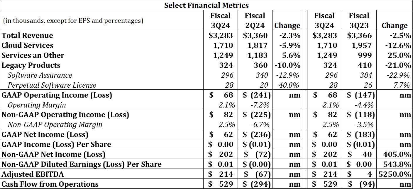
Task: Click the Fiscal 3Q23 column header
Action: pos(359,20)
